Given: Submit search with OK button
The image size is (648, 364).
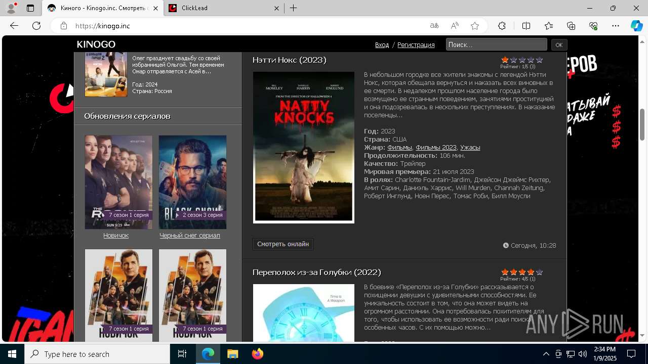Looking at the screenshot, I should [559, 44].
